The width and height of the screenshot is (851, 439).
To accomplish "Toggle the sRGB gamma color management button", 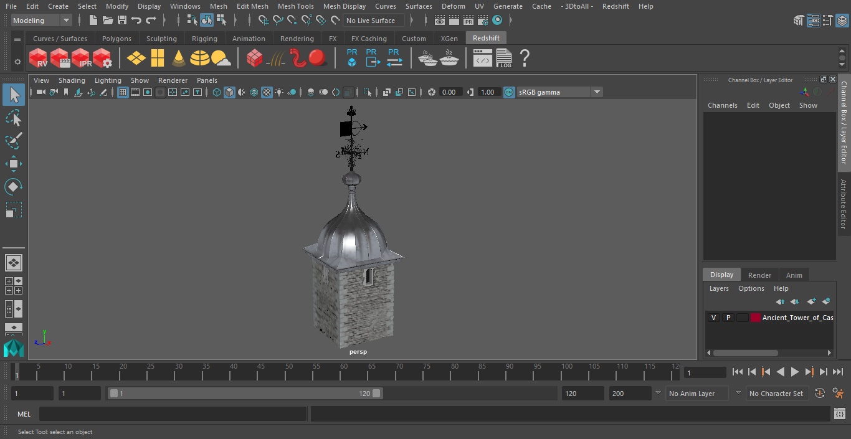I will coord(509,92).
